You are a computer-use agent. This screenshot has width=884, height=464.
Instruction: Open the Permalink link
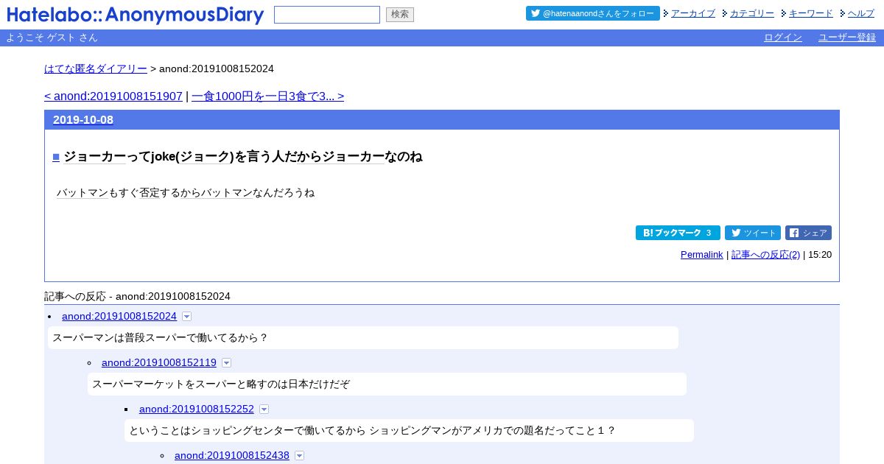(x=702, y=255)
